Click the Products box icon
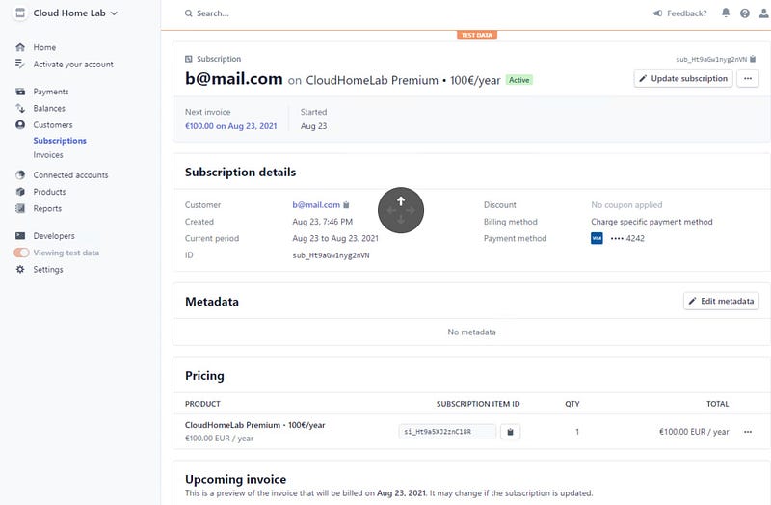The image size is (771, 505). [20, 192]
